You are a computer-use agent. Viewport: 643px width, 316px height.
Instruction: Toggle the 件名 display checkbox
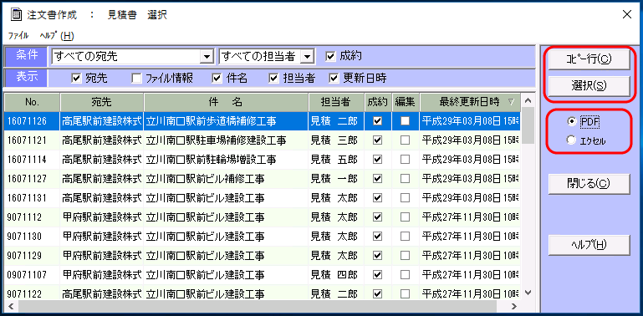217,78
